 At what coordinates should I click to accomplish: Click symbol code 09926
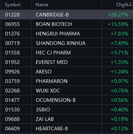pos(12,72)
